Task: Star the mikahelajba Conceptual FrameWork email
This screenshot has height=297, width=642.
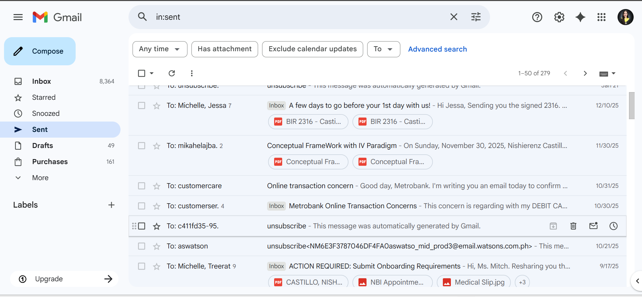Action: point(157,146)
